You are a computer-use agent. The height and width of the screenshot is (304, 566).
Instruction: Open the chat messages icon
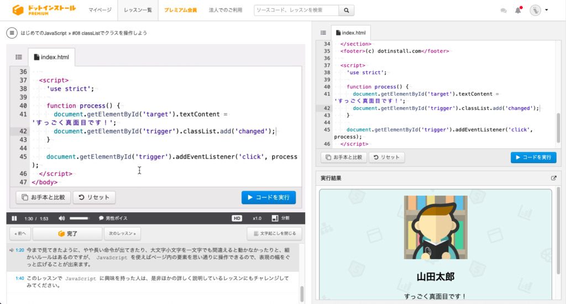(504, 11)
